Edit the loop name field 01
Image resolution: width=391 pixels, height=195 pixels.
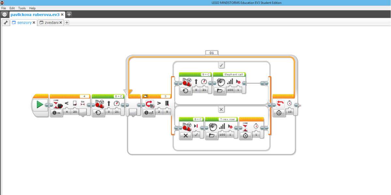[212, 52]
